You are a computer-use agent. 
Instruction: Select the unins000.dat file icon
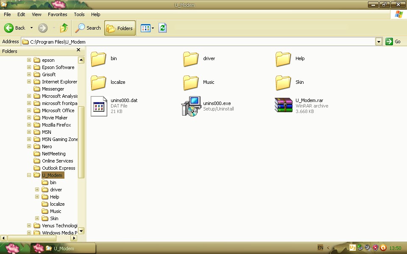[x=99, y=106]
